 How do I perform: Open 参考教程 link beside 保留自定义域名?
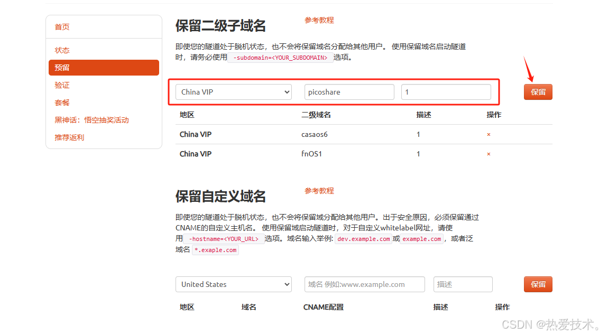(x=319, y=191)
